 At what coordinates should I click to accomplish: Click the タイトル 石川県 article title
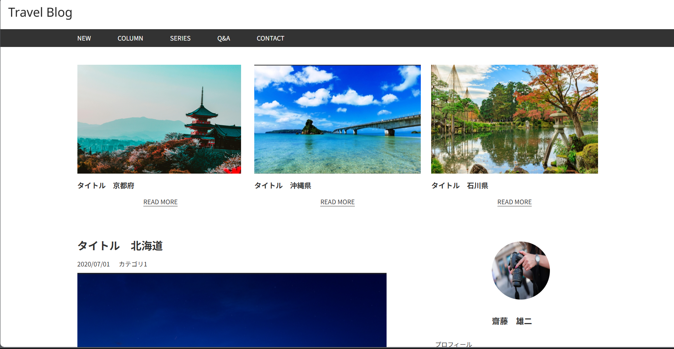click(460, 186)
